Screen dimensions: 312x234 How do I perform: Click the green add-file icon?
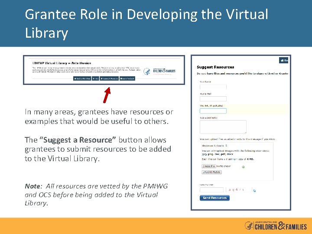coord(243,167)
